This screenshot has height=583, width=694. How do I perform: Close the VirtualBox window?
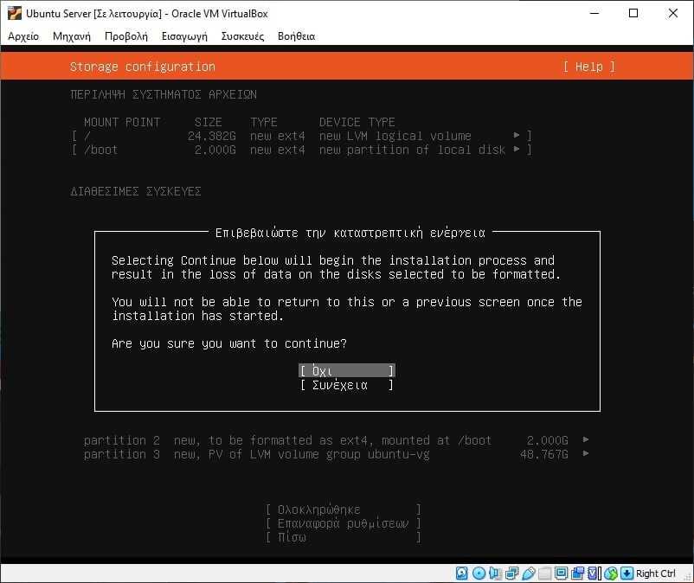672,13
